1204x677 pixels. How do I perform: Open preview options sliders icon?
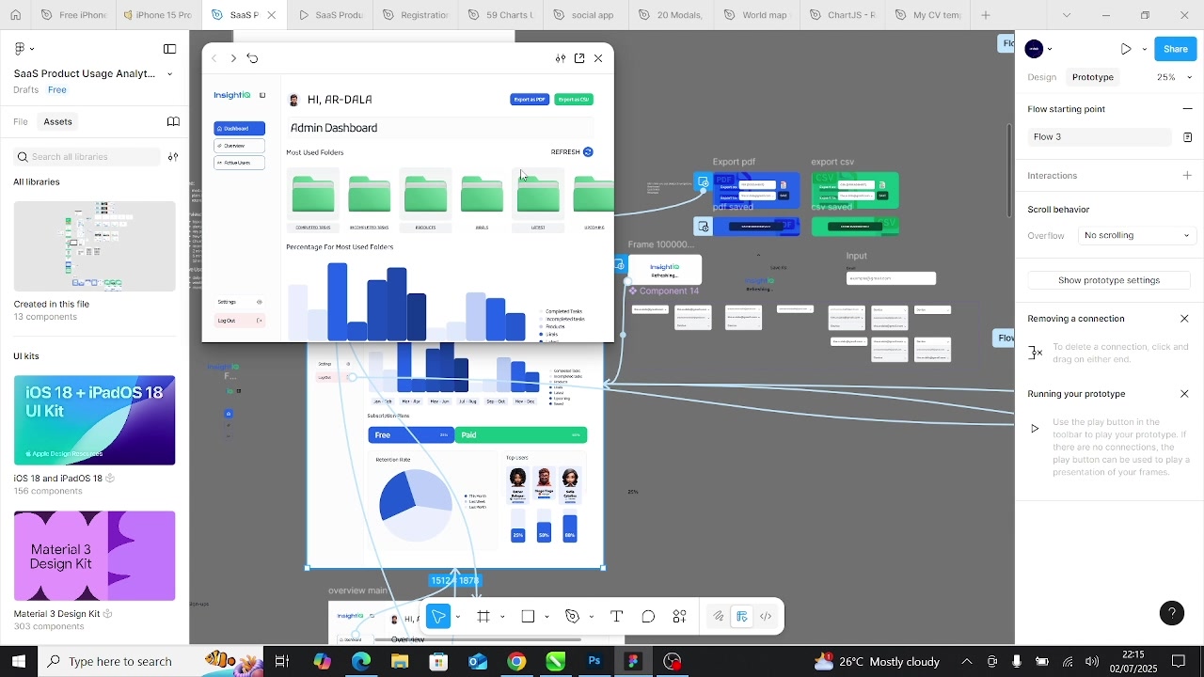[561, 58]
